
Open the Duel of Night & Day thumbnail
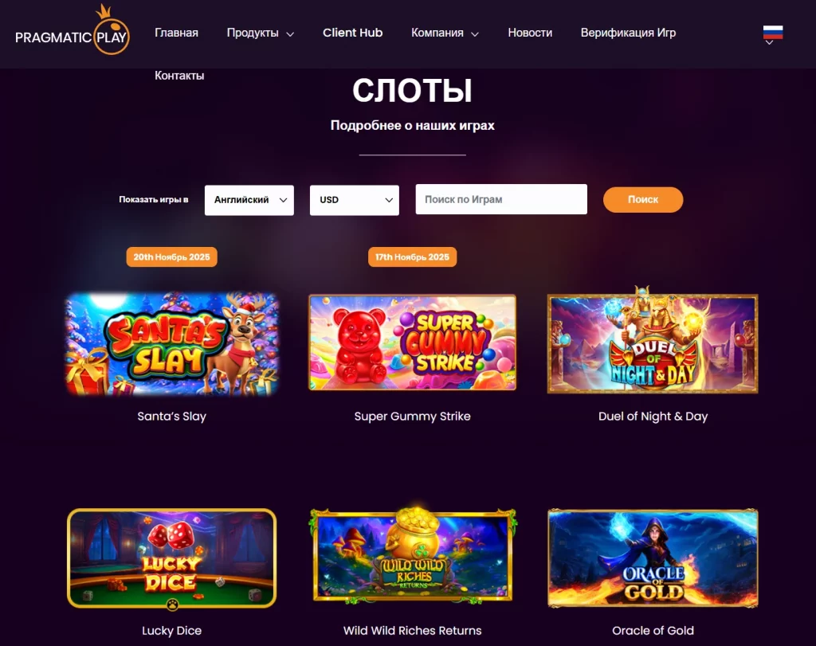[653, 341]
